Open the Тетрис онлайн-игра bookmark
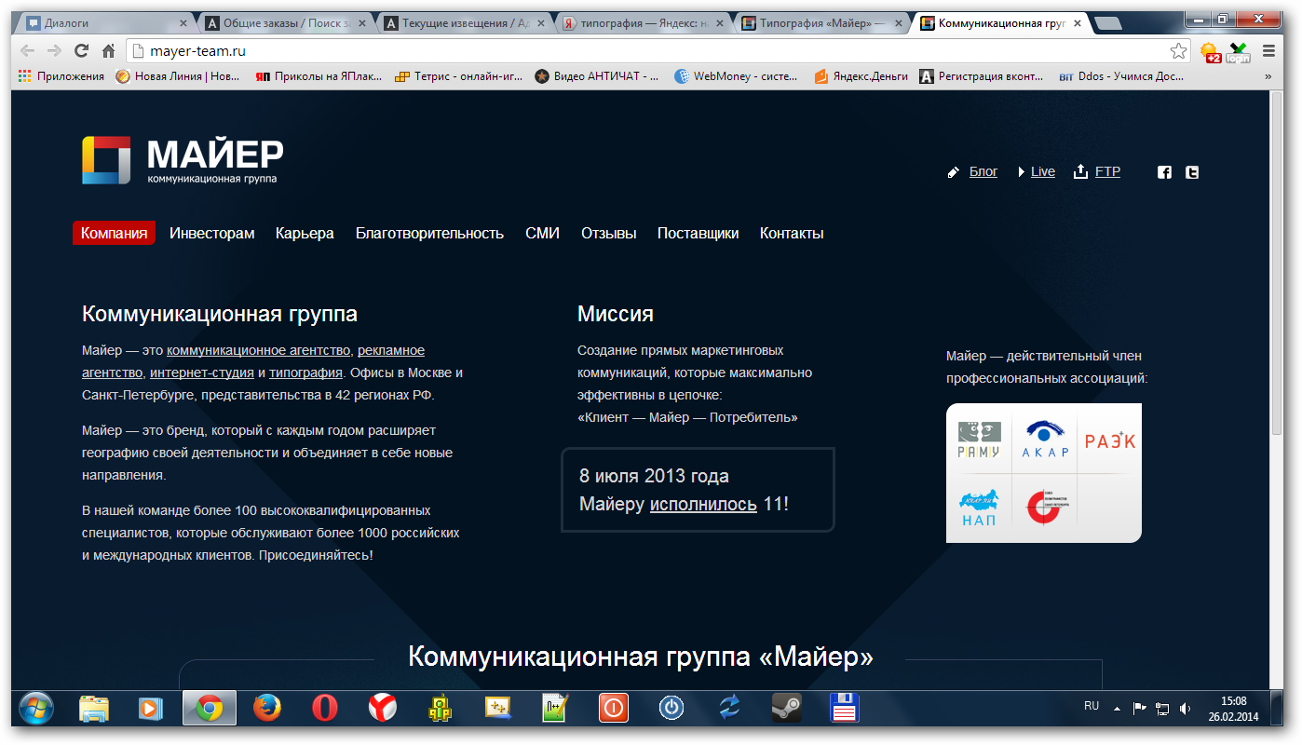 coord(460,76)
